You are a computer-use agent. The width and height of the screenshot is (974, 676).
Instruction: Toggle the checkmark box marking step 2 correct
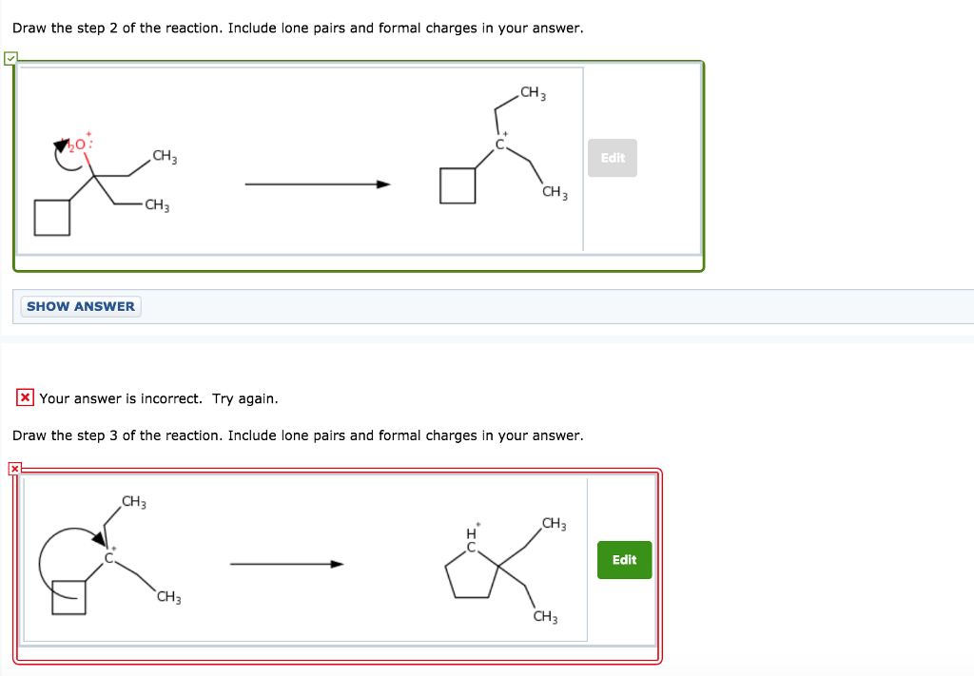10,58
